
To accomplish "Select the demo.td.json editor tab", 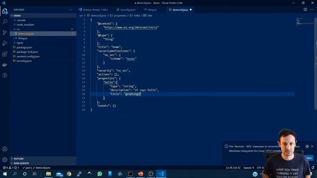I will click(180, 10).
